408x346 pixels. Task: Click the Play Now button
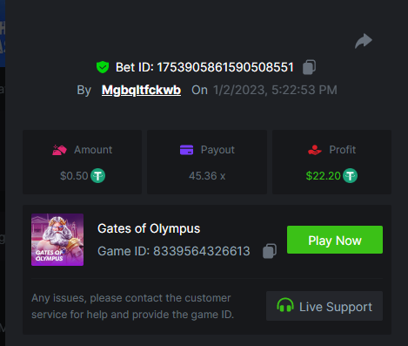[x=335, y=240]
